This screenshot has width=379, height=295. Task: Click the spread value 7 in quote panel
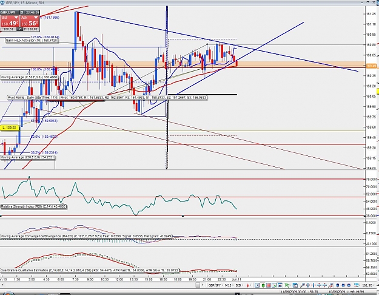pyautogui.click(x=20, y=29)
